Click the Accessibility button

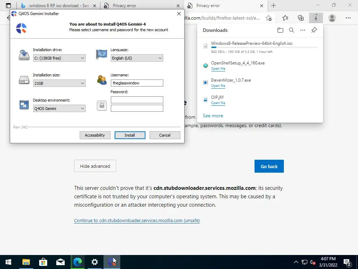(x=95, y=135)
